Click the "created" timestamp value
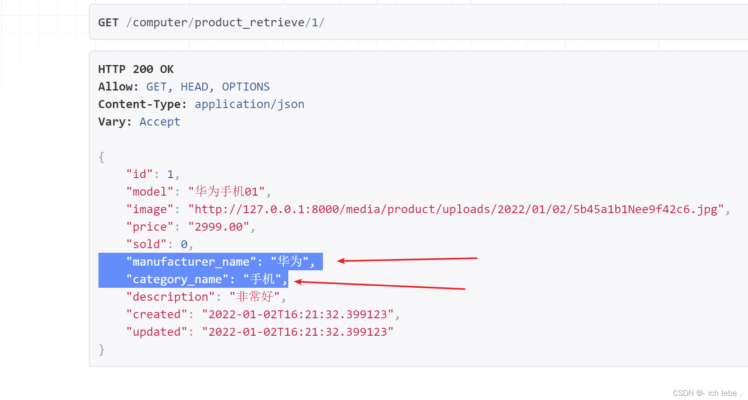 (x=298, y=314)
